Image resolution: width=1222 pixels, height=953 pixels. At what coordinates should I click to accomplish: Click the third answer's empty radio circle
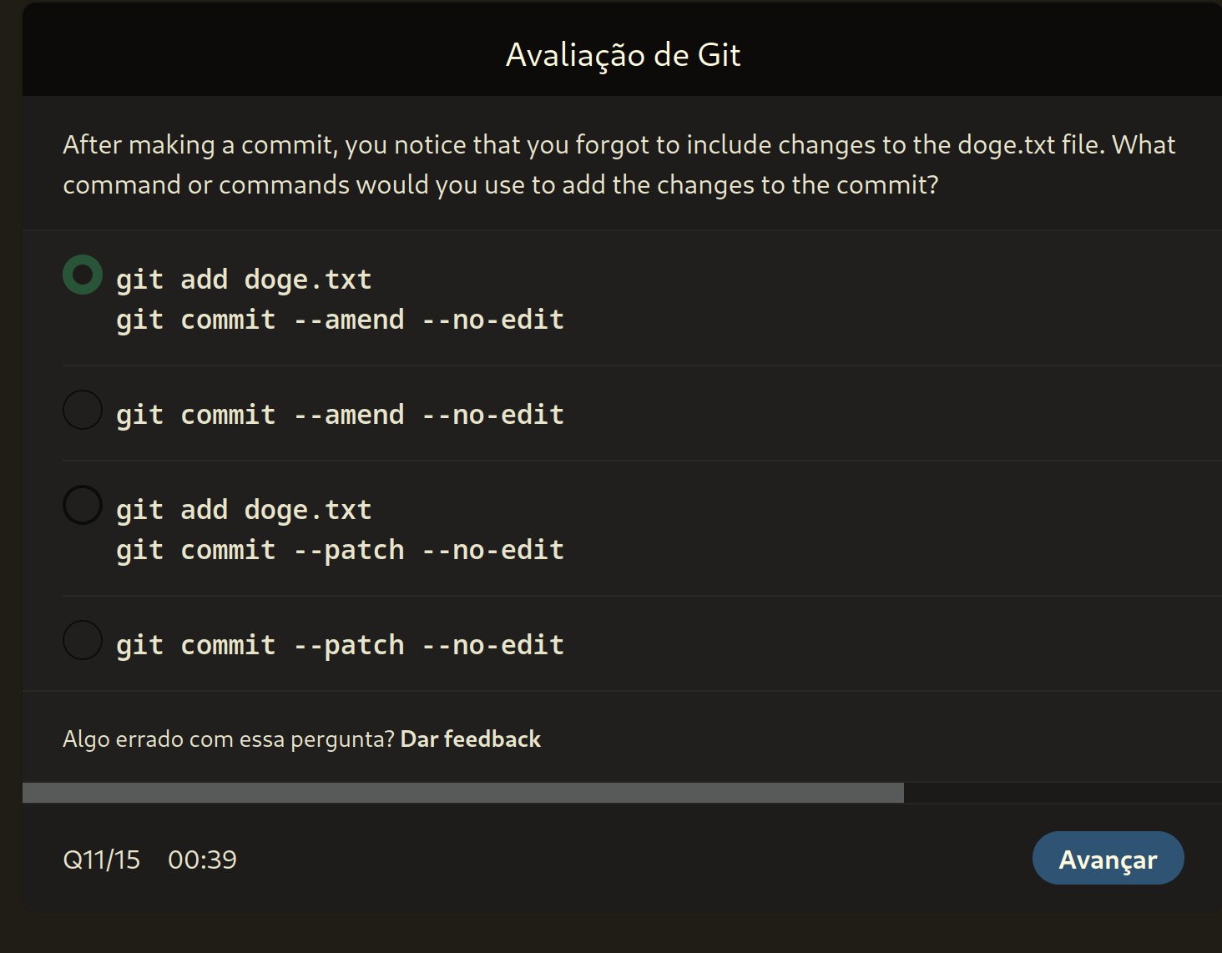point(82,504)
